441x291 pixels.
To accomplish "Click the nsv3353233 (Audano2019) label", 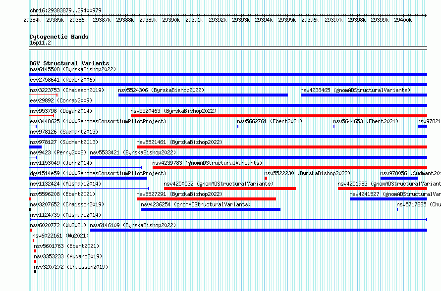I will point(68,256).
